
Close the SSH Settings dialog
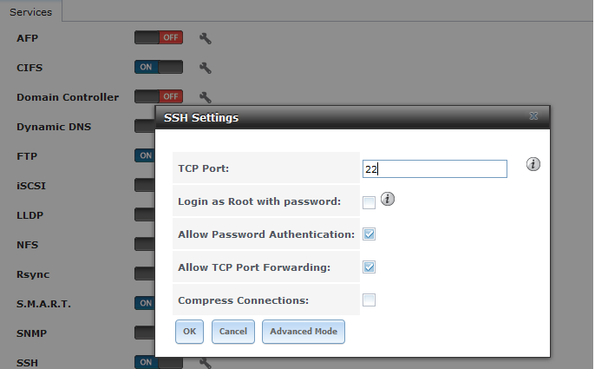coord(533,116)
